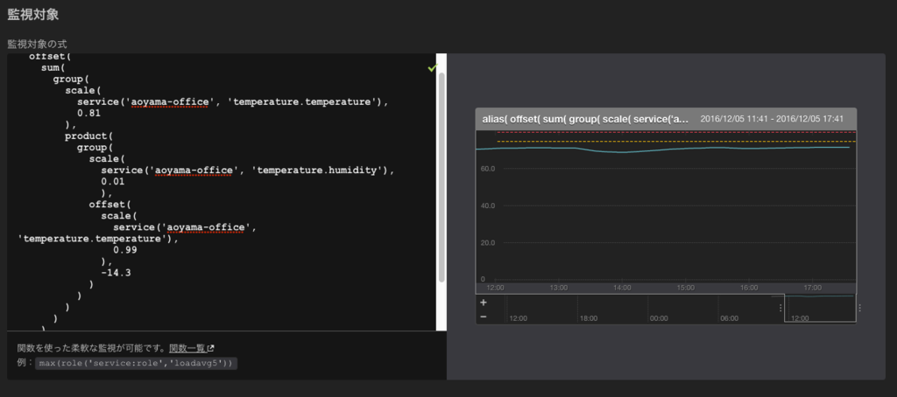The width and height of the screenshot is (897, 397).
Task: Click the 06:00 marker in the mini timeline
Action: point(729,318)
